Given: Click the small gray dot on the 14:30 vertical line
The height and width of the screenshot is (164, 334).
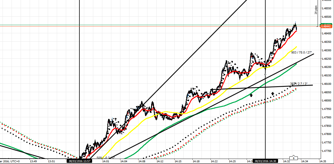Looking at the screenshot, I should (x=265, y=74).
